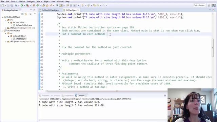217x122 pixels.
Task: Click the Open Perspective icon
Action: click(x=209, y=5)
